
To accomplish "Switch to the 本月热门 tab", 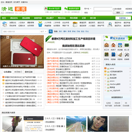I will [x=18, y=72].
